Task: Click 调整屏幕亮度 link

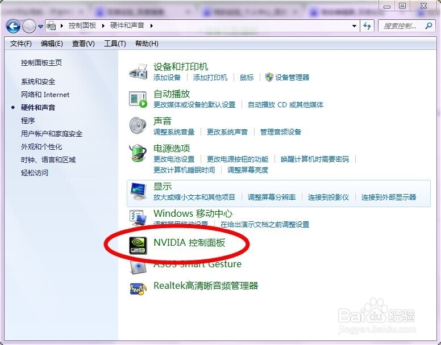Action: pos(248,170)
